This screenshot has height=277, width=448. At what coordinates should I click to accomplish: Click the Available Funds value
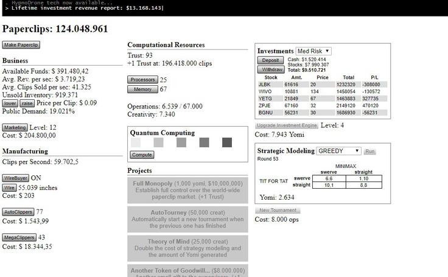[x=70, y=71]
